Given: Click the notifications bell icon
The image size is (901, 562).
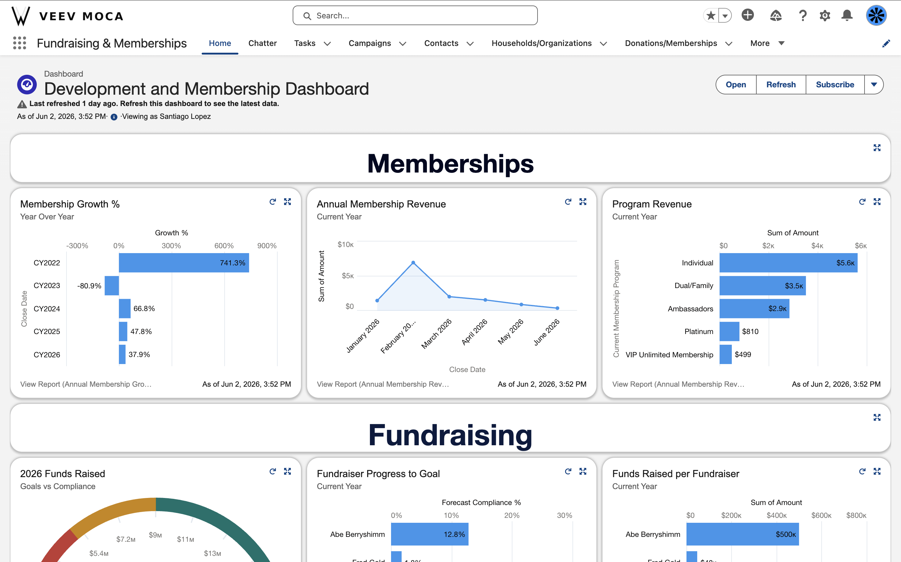Looking at the screenshot, I should tap(847, 16).
